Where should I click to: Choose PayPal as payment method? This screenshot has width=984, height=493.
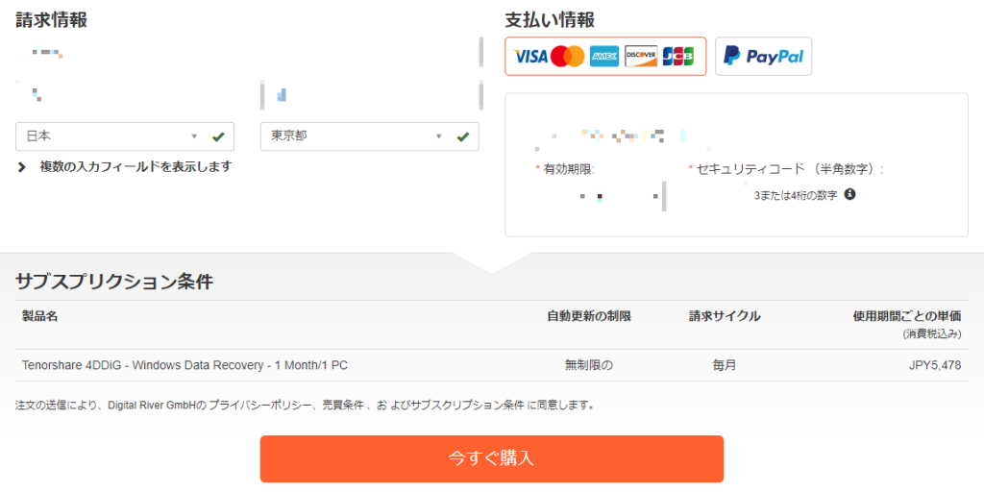pyautogui.click(x=763, y=57)
